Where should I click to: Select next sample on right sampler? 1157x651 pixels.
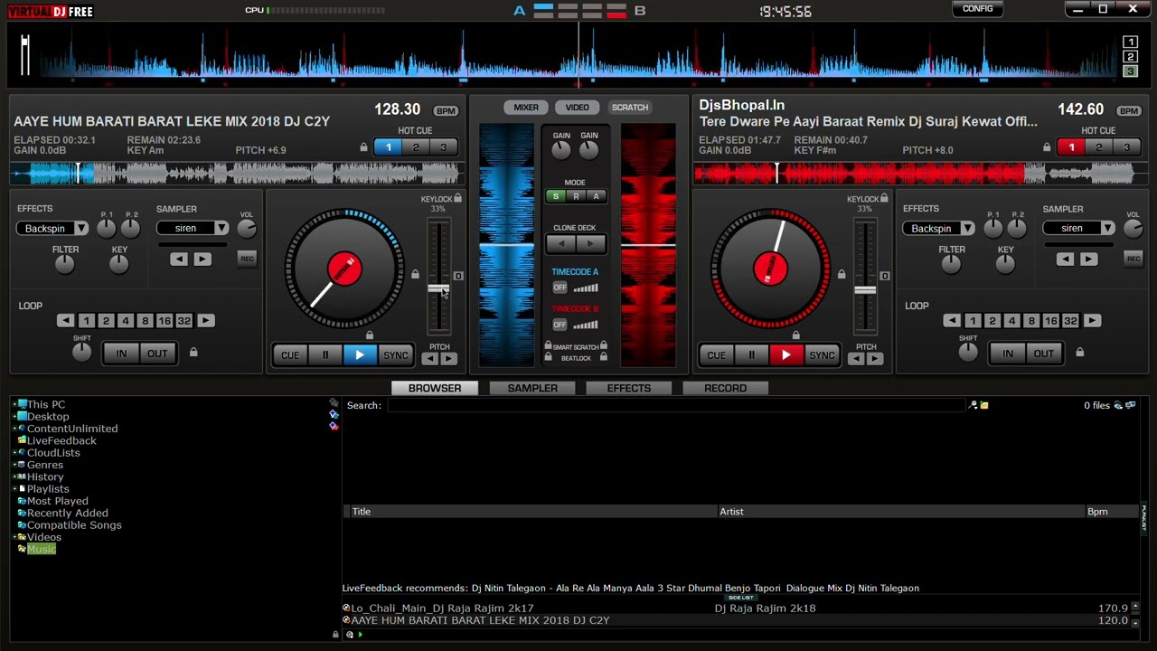[x=1088, y=260]
